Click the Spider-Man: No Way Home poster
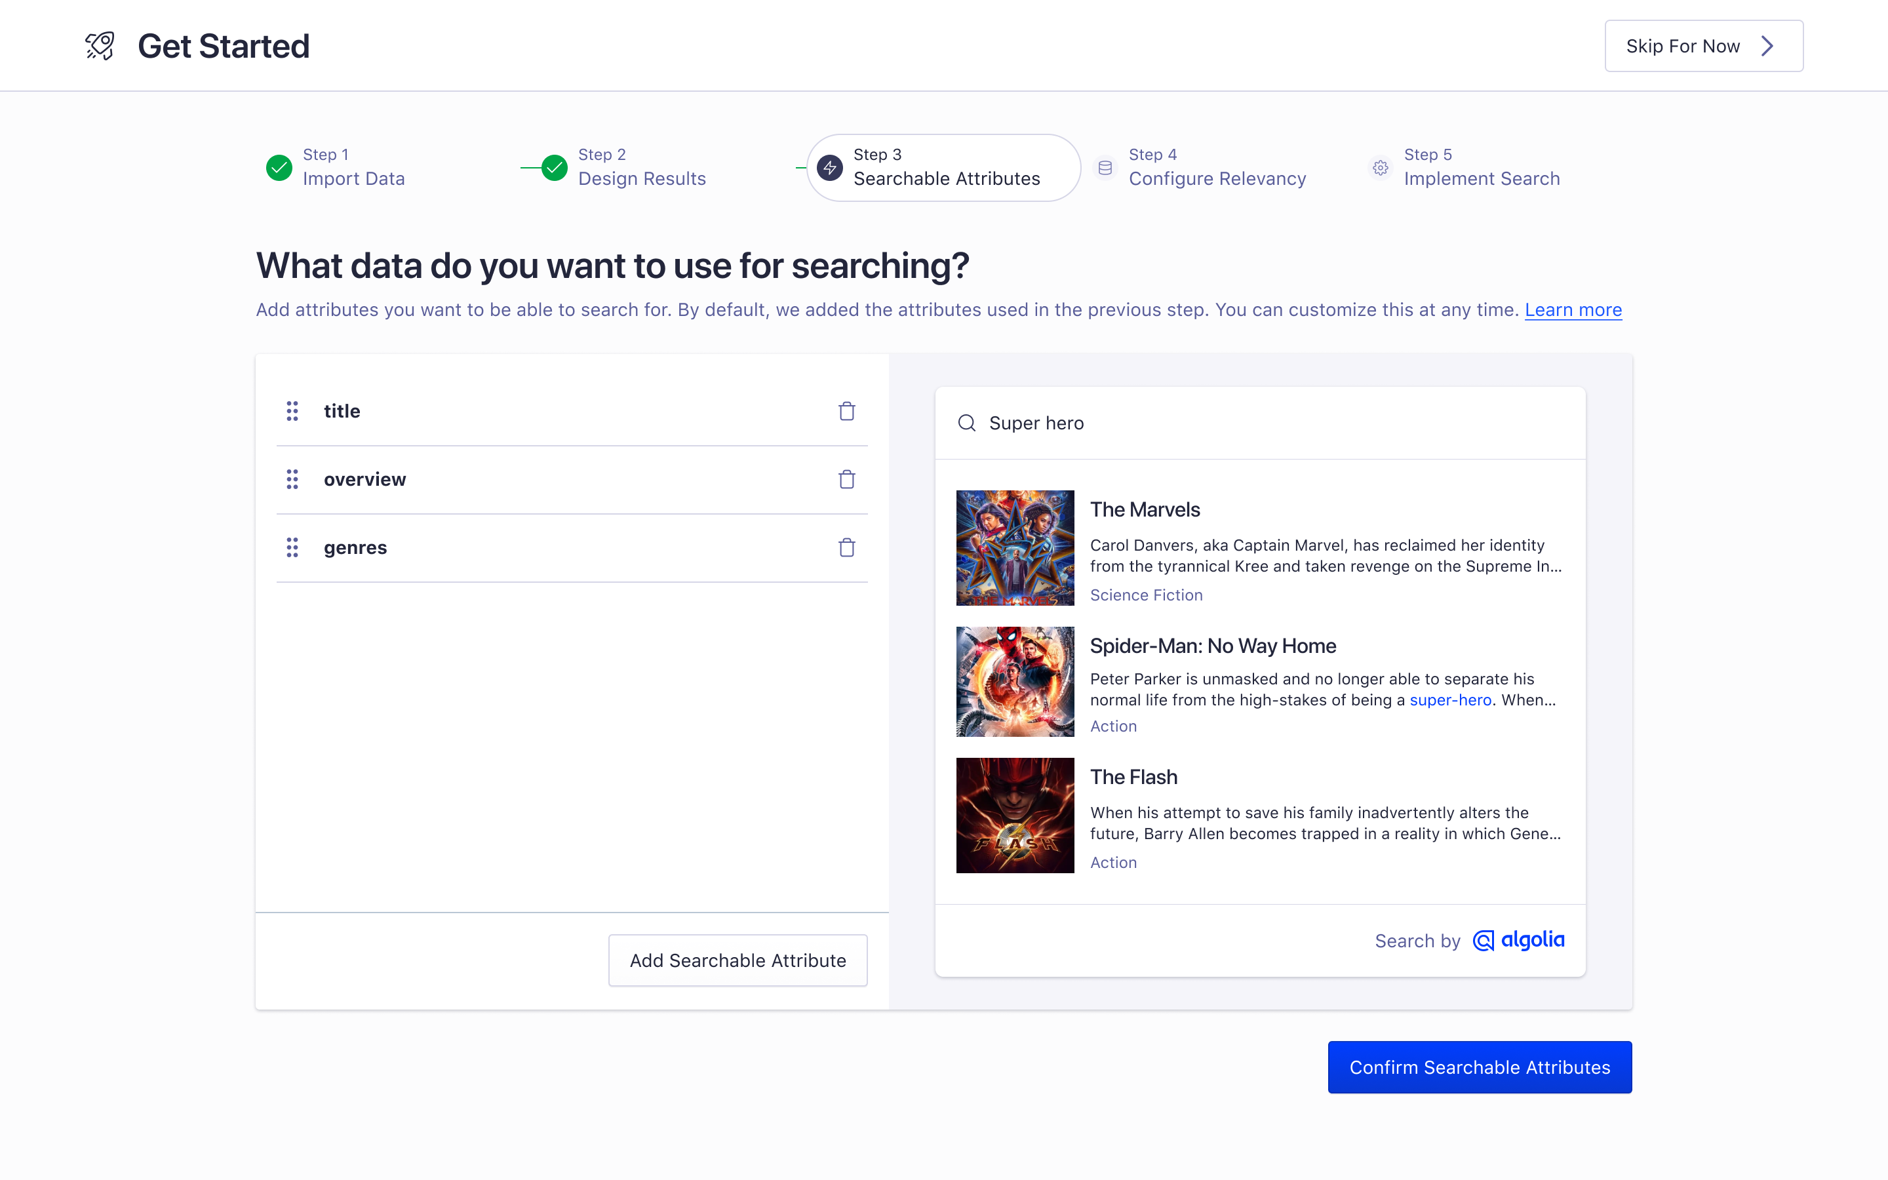The width and height of the screenshot is (1888, 1180). 1015,681
